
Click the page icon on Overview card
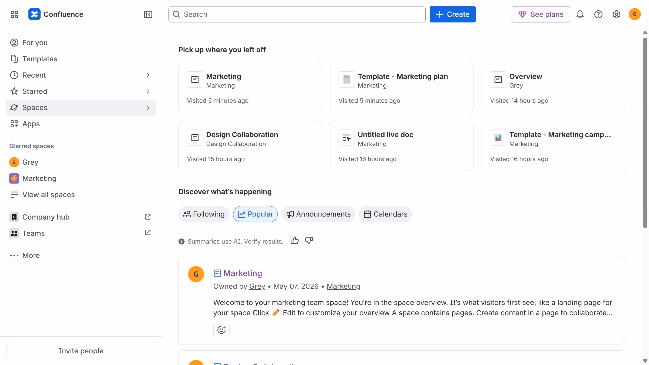click(x=498, y=79)
